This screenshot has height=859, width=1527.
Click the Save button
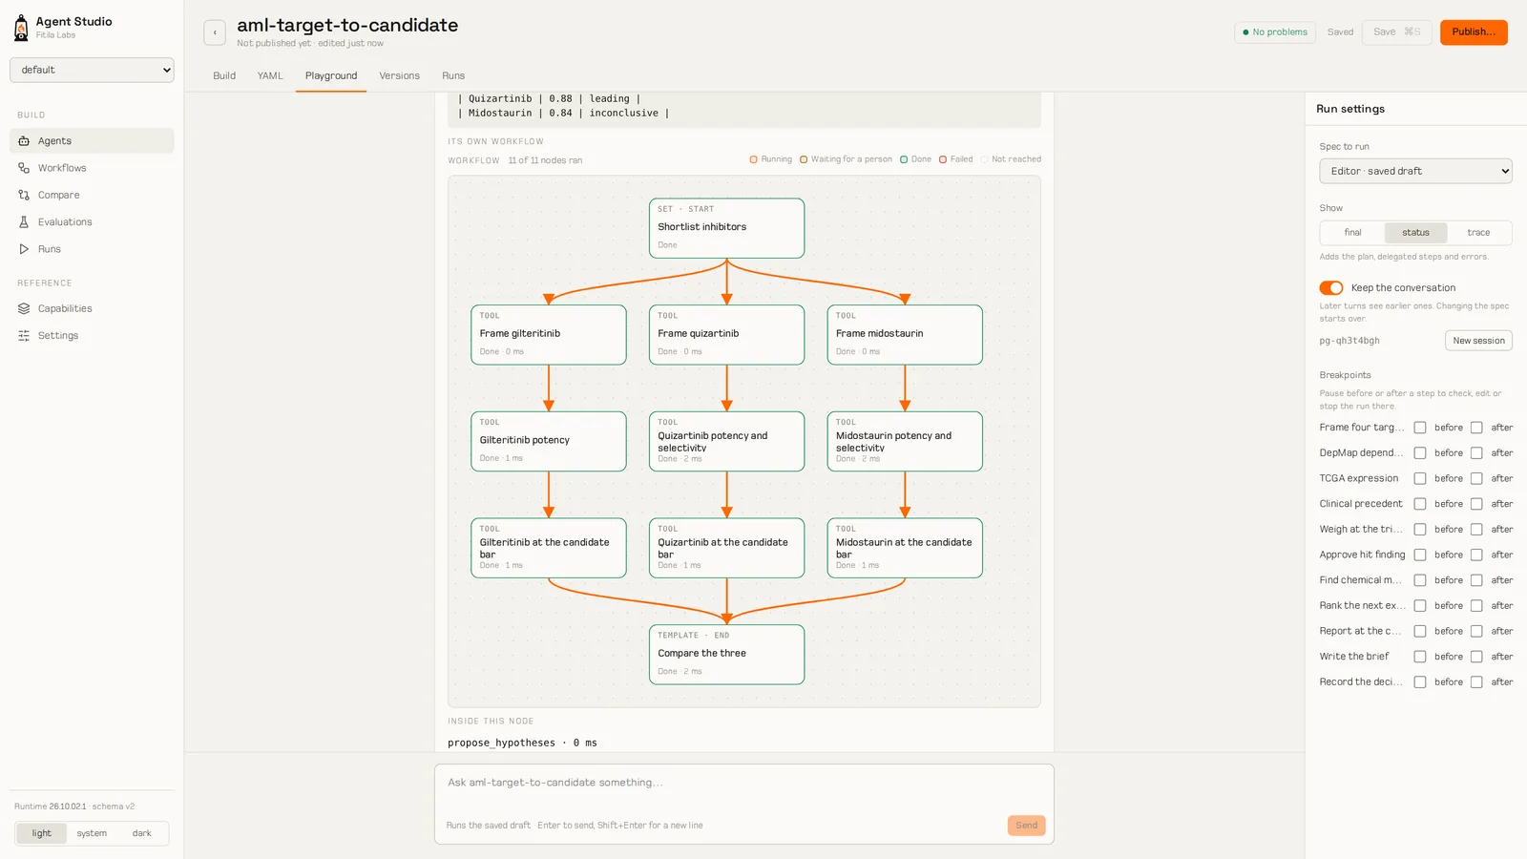tap(1396, 32)
